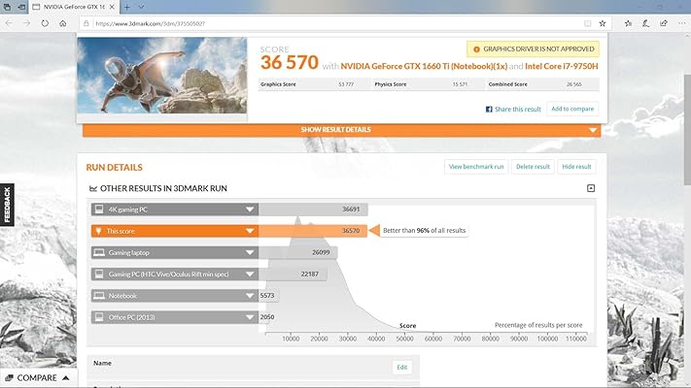This screenshot has height=388, width=691.
Task: Click the 26099 Gaming laptop score value
Action: [x=321, y=252]
